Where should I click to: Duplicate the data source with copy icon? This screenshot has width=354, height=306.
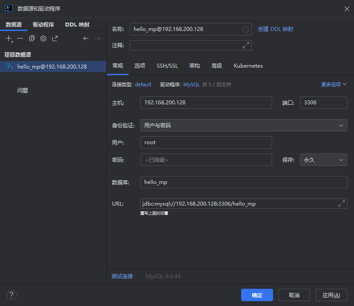31,38
